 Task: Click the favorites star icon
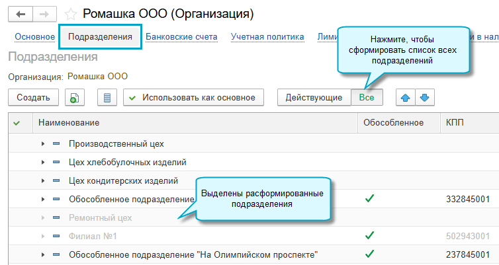coord(71,14)
